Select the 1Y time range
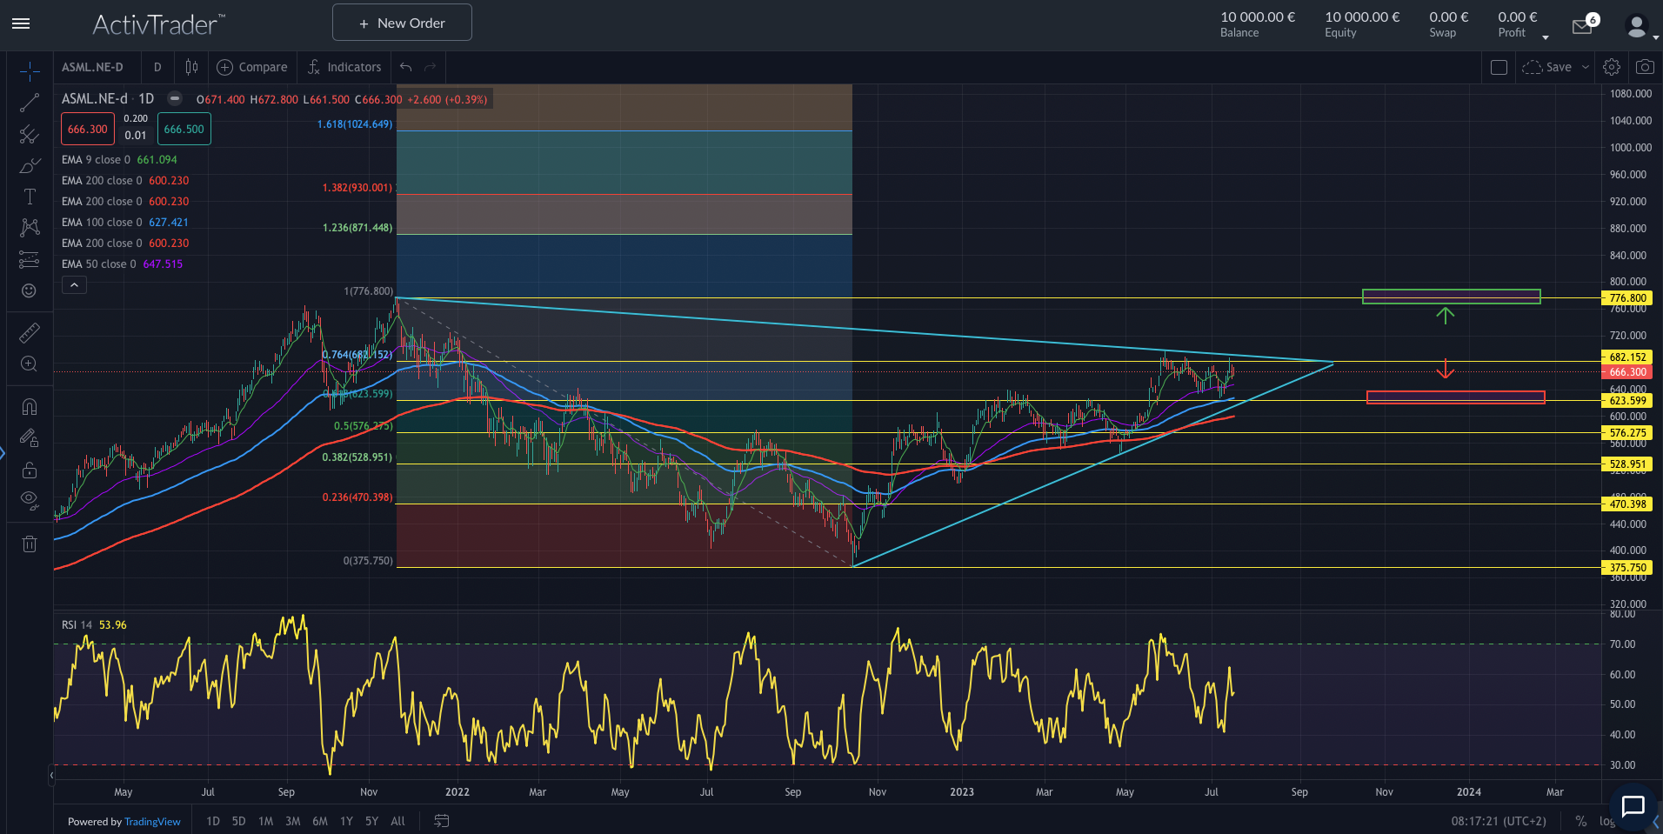This screenshot has height=834, width=1663. coord(346,821)
